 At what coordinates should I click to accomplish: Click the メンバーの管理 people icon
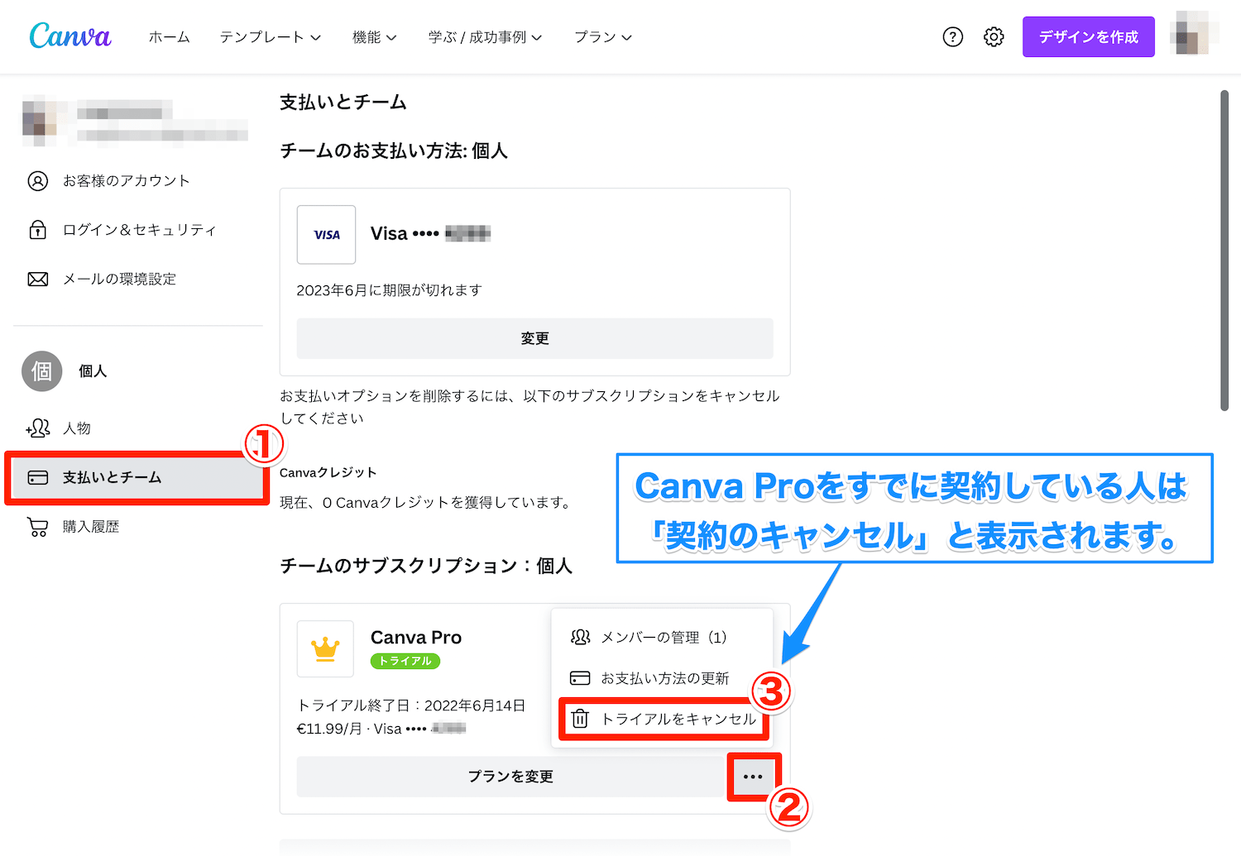pyautogui.click(x=581, y=637)
